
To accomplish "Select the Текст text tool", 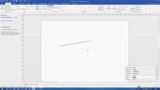I will click(x=49, y=10).
